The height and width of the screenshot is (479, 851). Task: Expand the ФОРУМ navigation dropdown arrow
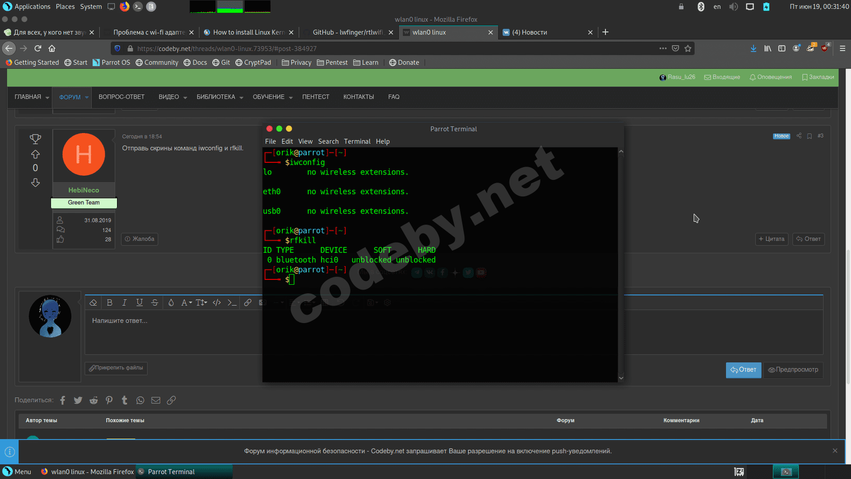point(87,97)
